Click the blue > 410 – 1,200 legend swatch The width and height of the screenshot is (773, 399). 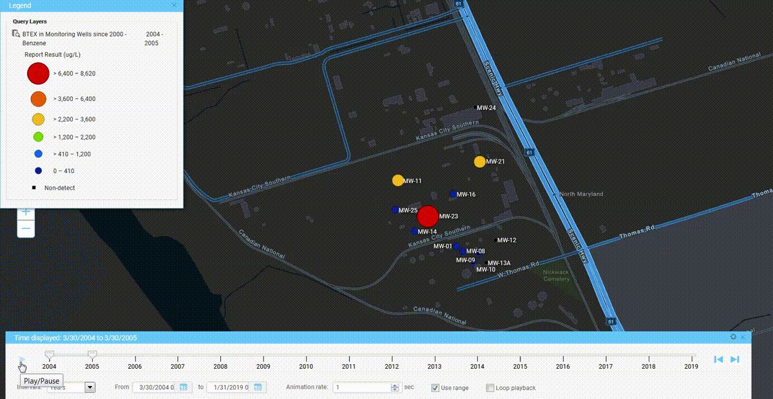point(38,154)
